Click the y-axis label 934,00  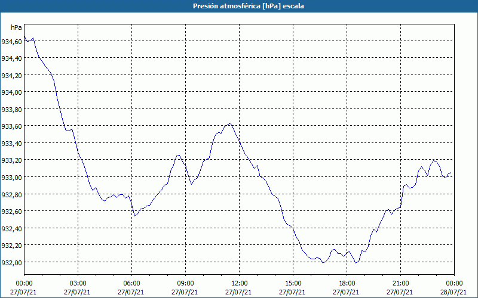[11, 92]
